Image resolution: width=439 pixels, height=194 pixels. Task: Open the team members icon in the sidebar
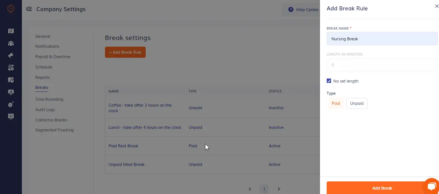click(x=11, y=43)
